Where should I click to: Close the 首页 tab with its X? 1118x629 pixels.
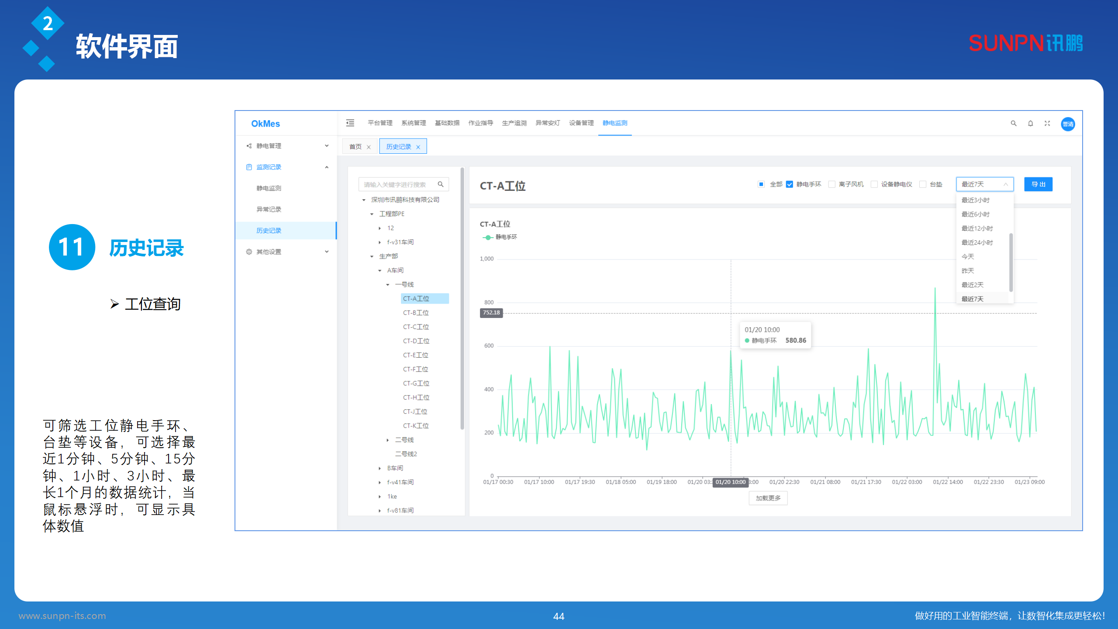[x=369, y=147]
